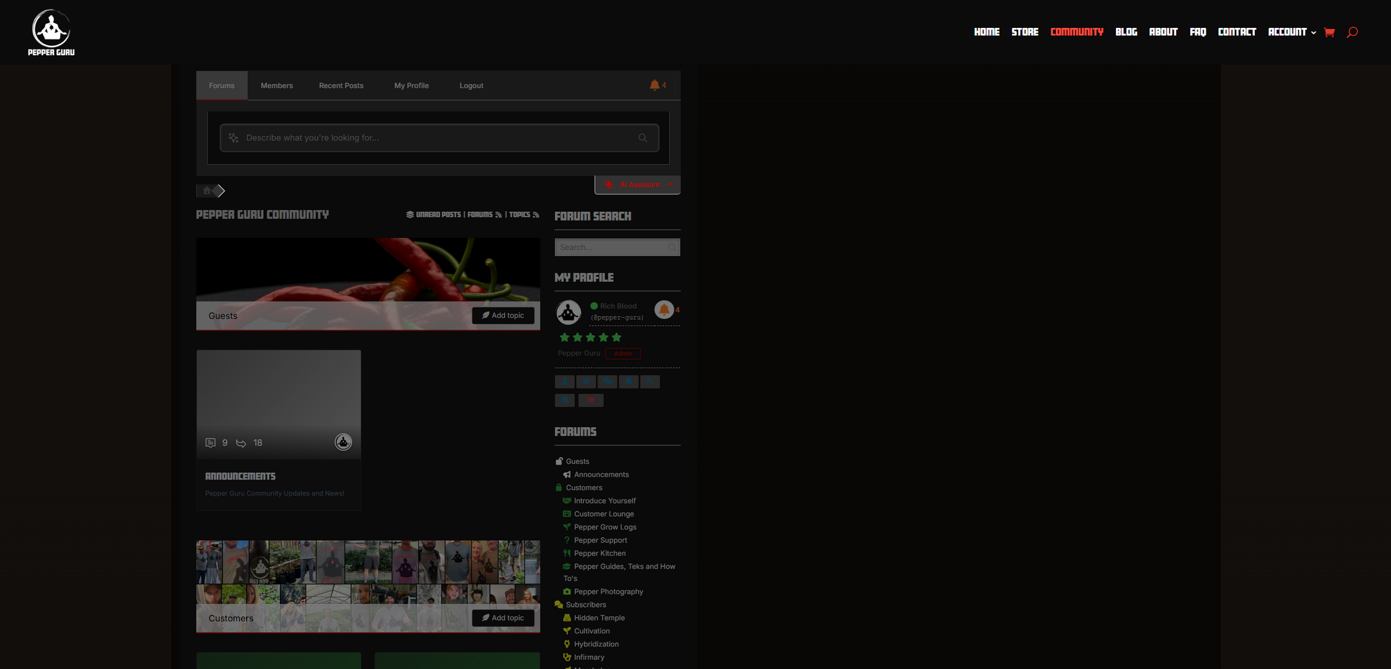Open the Unread Posts link
1391x669 pixels.
[x=438, y=215]
